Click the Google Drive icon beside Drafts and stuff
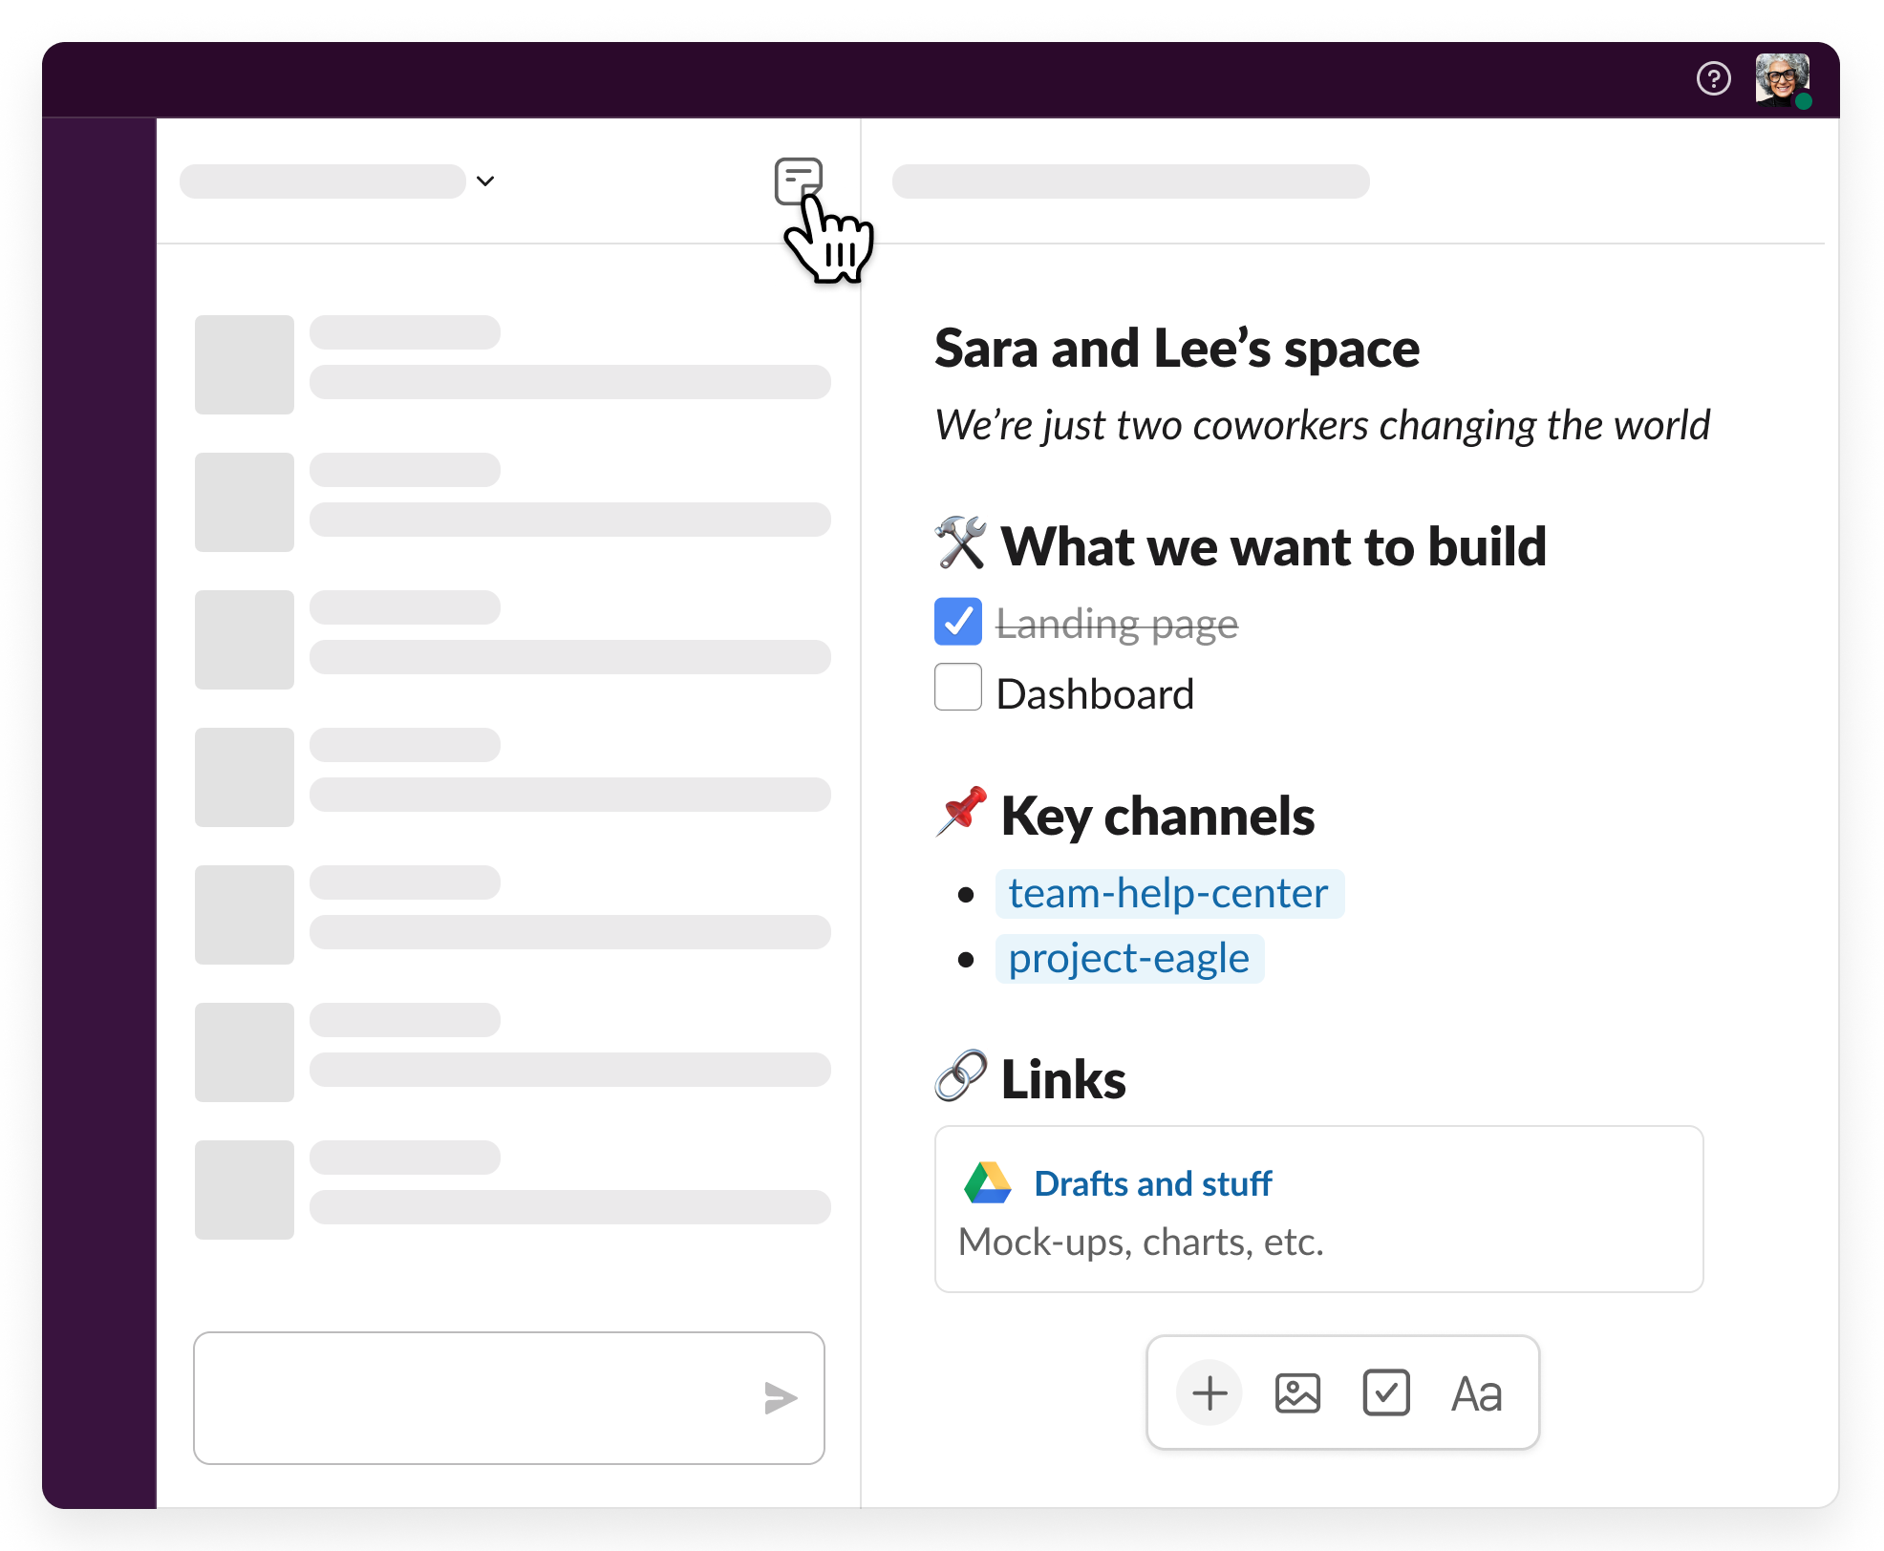 (x=986, y=1182)
